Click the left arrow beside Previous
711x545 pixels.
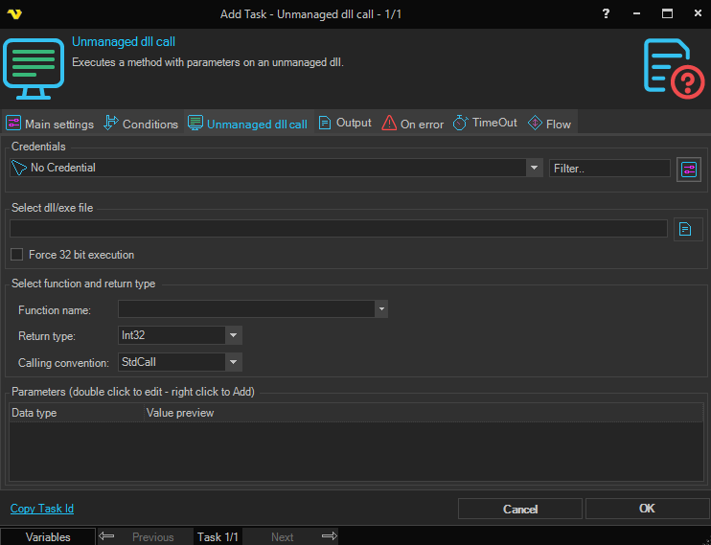[x=107, y=536]
